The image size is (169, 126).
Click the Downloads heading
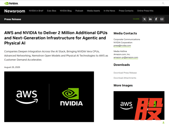click(122, 65)
